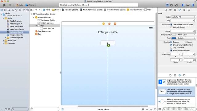Stop the running app

(10, 5)
